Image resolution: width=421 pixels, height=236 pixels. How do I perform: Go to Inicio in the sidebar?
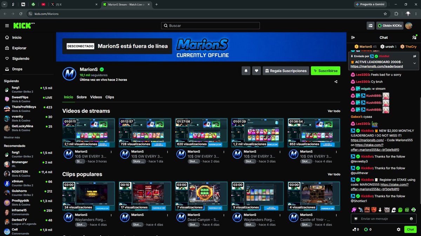[x=28, y=37]
